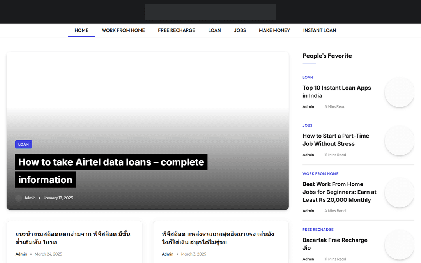Click Admin under Bazartak Free Recharge Jio

(x=308, y=259)
